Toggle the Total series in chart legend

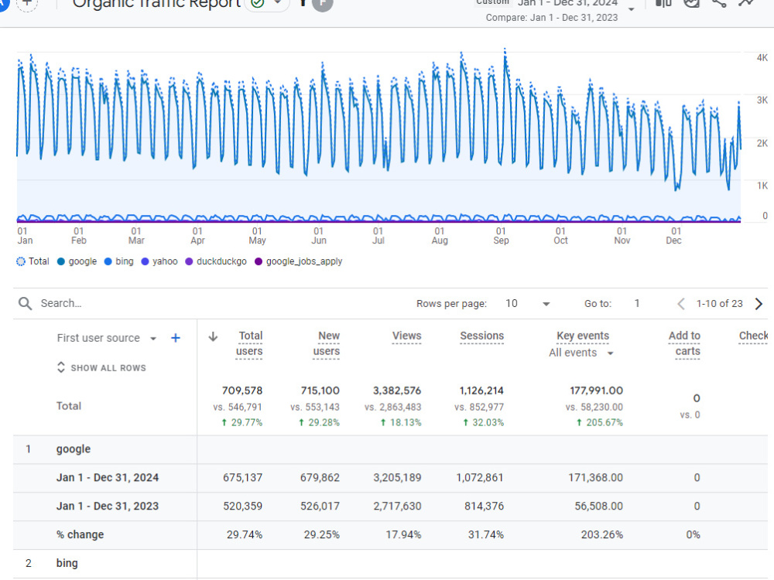pos(33,261)
